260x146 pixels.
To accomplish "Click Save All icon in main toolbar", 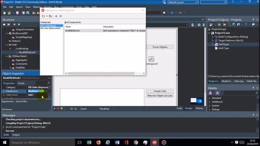I will pyautogui.click(x=24, y=13).
